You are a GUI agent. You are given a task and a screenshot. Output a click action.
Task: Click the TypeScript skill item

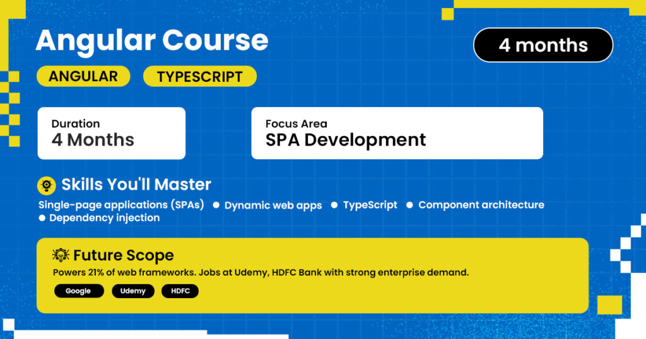click(370, 205)
